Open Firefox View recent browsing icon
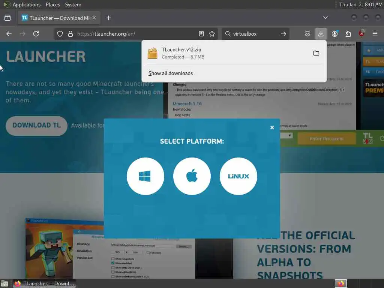Image resolution: width=384 pixels, height=288 pixels. (7, 18)
